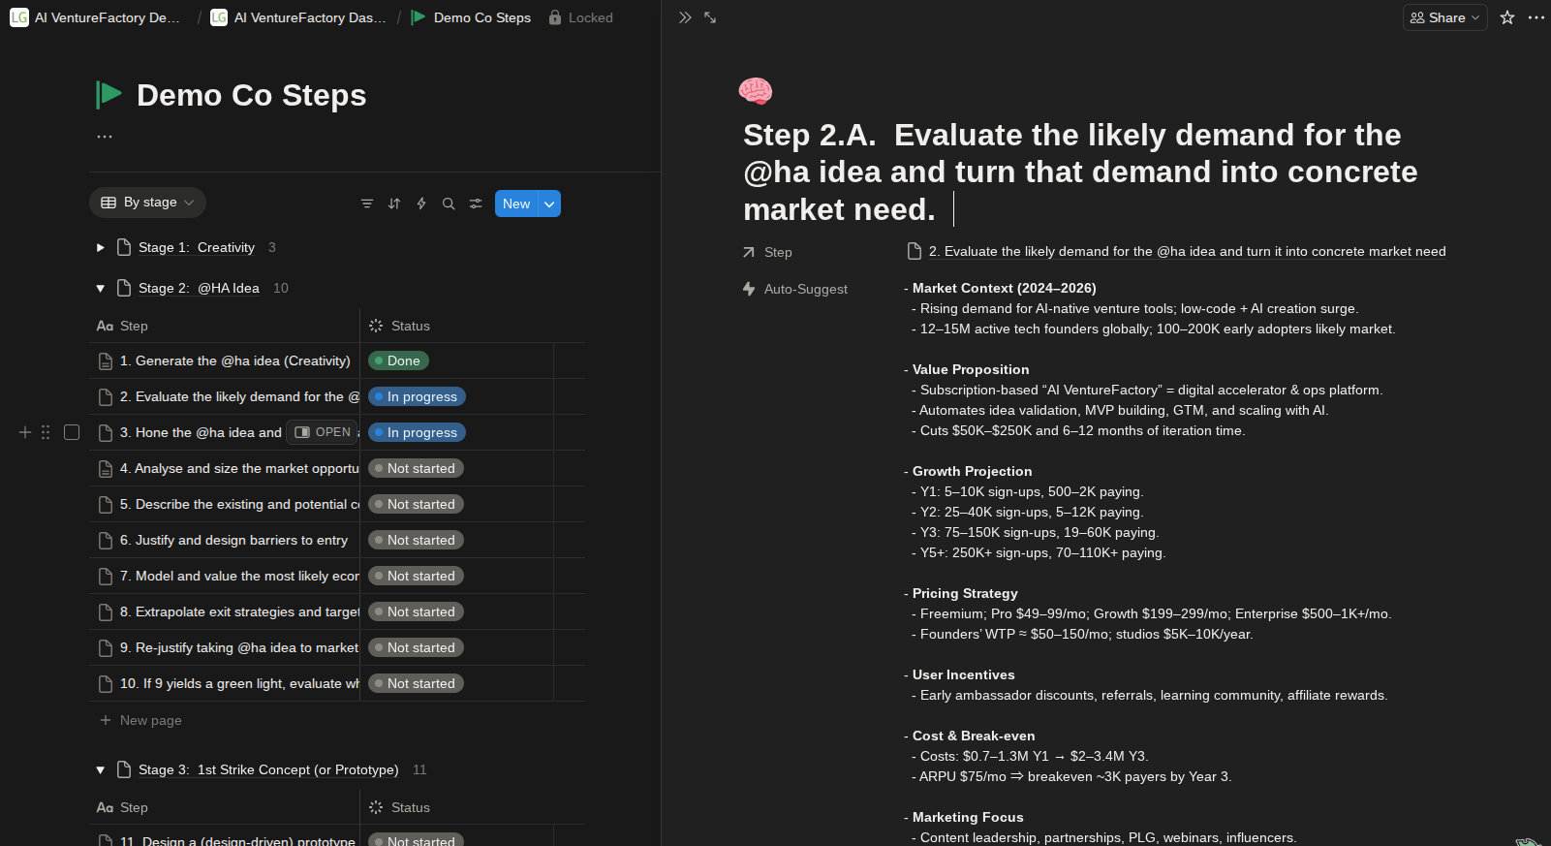
Task: Open the Share menu
Action: pos(1444,17)
